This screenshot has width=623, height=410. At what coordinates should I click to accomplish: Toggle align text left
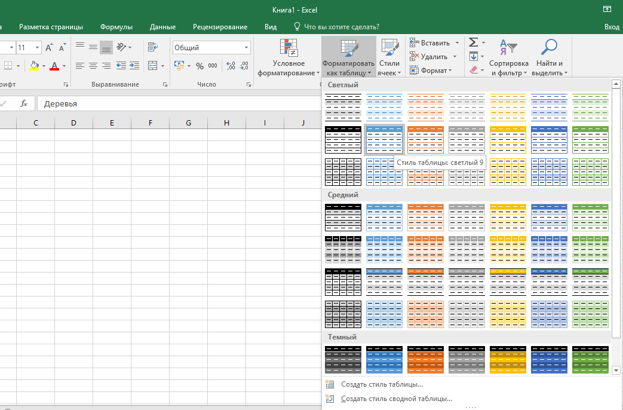click(x=79, y=66)
